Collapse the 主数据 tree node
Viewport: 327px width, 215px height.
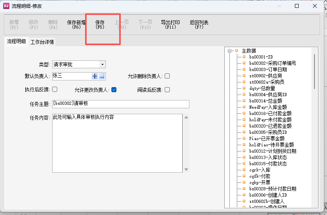point(229,51)
